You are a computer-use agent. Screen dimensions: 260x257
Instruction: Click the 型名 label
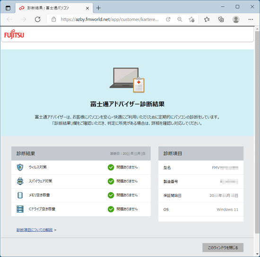(167, 168)
